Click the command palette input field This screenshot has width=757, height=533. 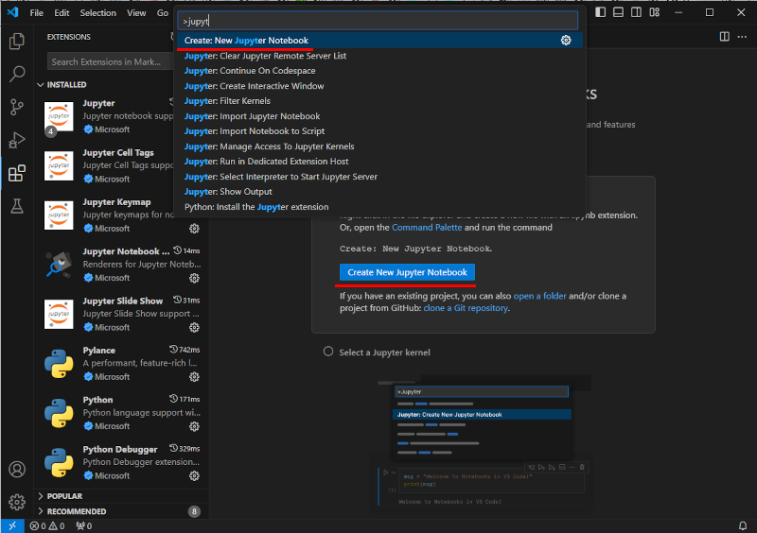(x=378, y=21)
